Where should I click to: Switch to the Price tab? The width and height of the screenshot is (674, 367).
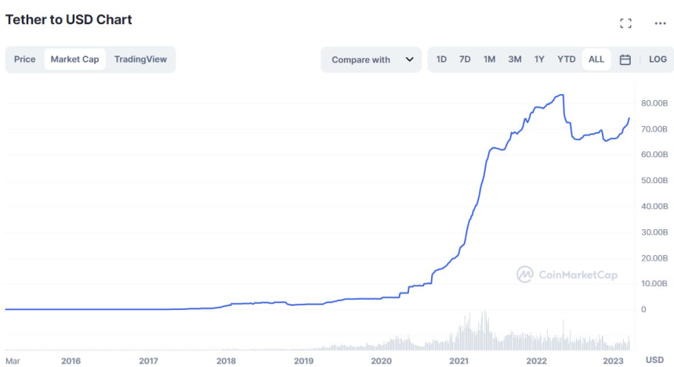click(x=25, y=59)
